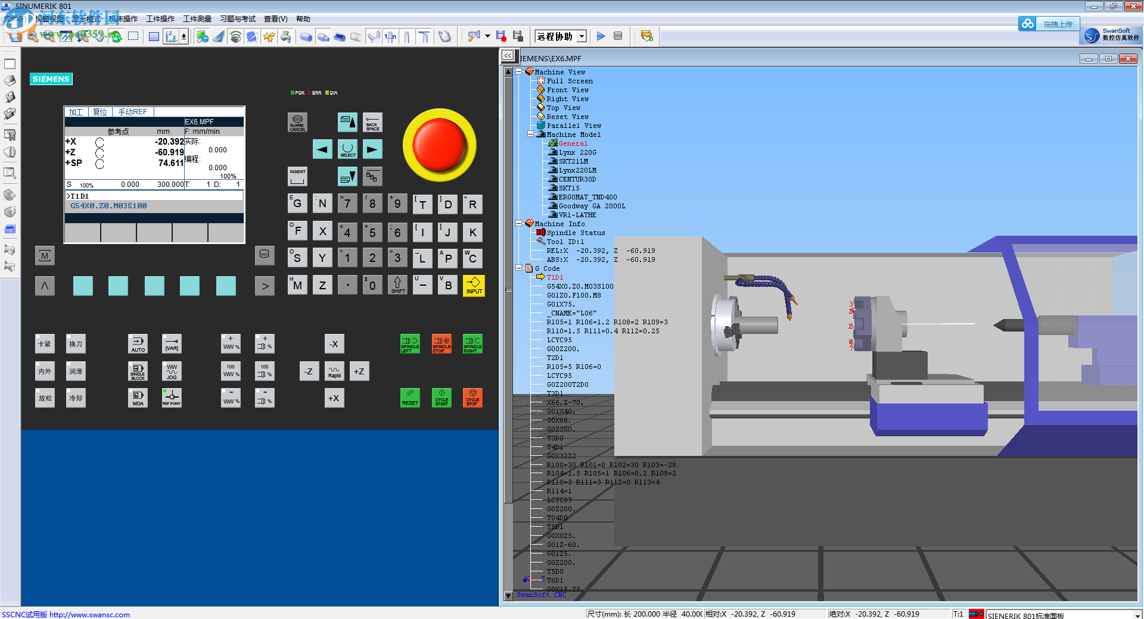The width and height of the screenshot is (1144, 619).
Task: Click the INSERT key
Action: 297,176
